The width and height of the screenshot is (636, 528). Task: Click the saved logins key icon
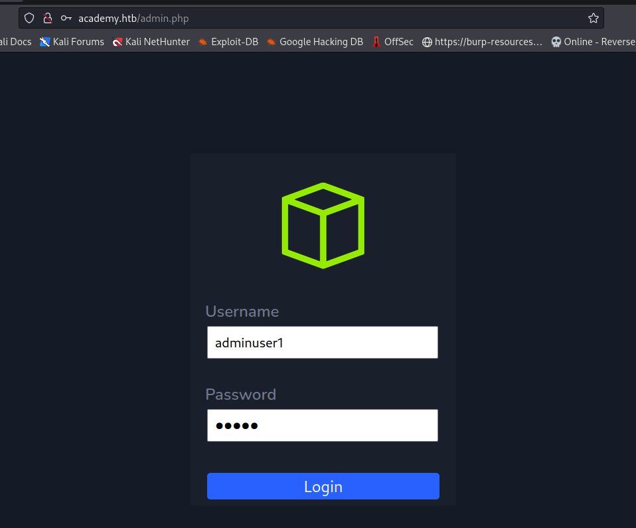(66, 18)
